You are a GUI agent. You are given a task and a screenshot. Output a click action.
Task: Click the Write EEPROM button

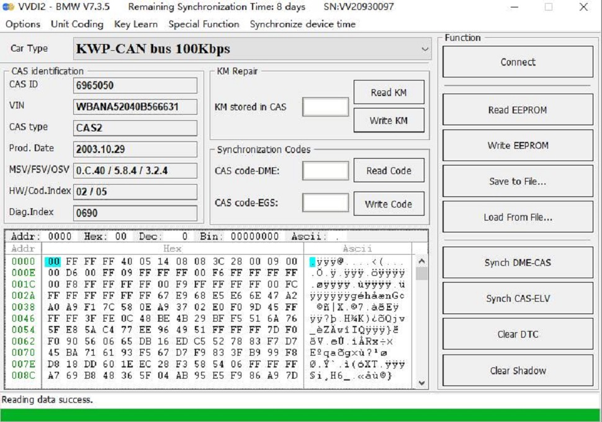tap(517, 146)
